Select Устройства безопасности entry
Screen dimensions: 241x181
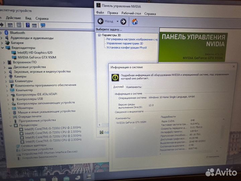point(39,157)
